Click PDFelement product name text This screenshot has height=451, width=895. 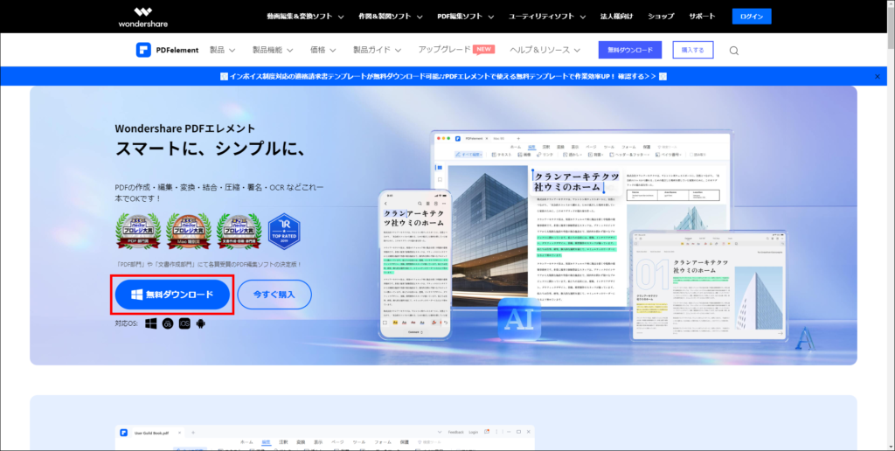(177, 50)
